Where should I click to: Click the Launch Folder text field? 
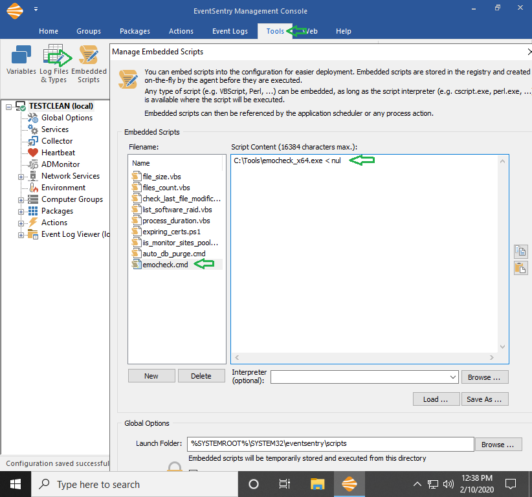(x=330, y=444)
